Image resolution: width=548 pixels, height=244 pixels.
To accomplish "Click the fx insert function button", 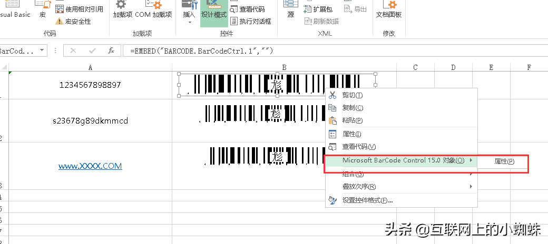I will pos(111,50).
